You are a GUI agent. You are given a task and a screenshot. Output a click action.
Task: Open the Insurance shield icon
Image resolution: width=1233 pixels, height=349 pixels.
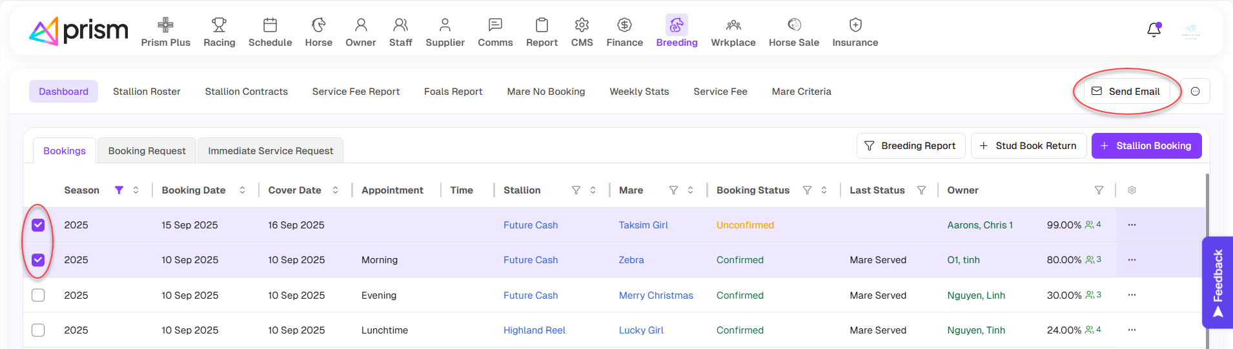[x=855, y=25]
